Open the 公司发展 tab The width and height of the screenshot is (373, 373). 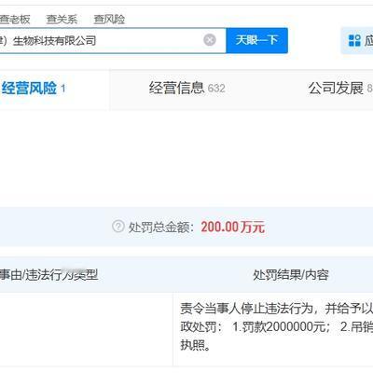pyautogui.click(x=340, y=89)
